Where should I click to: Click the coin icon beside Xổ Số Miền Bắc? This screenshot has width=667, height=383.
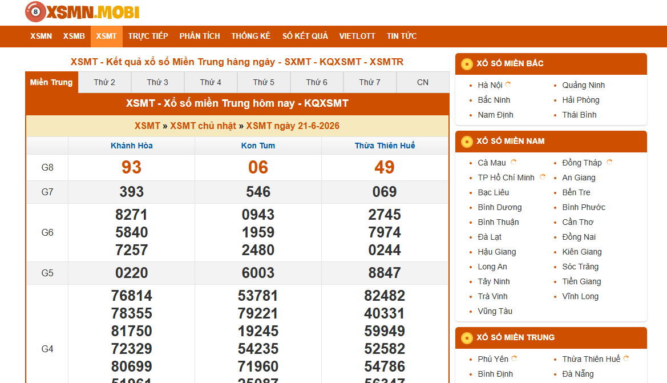467,64
